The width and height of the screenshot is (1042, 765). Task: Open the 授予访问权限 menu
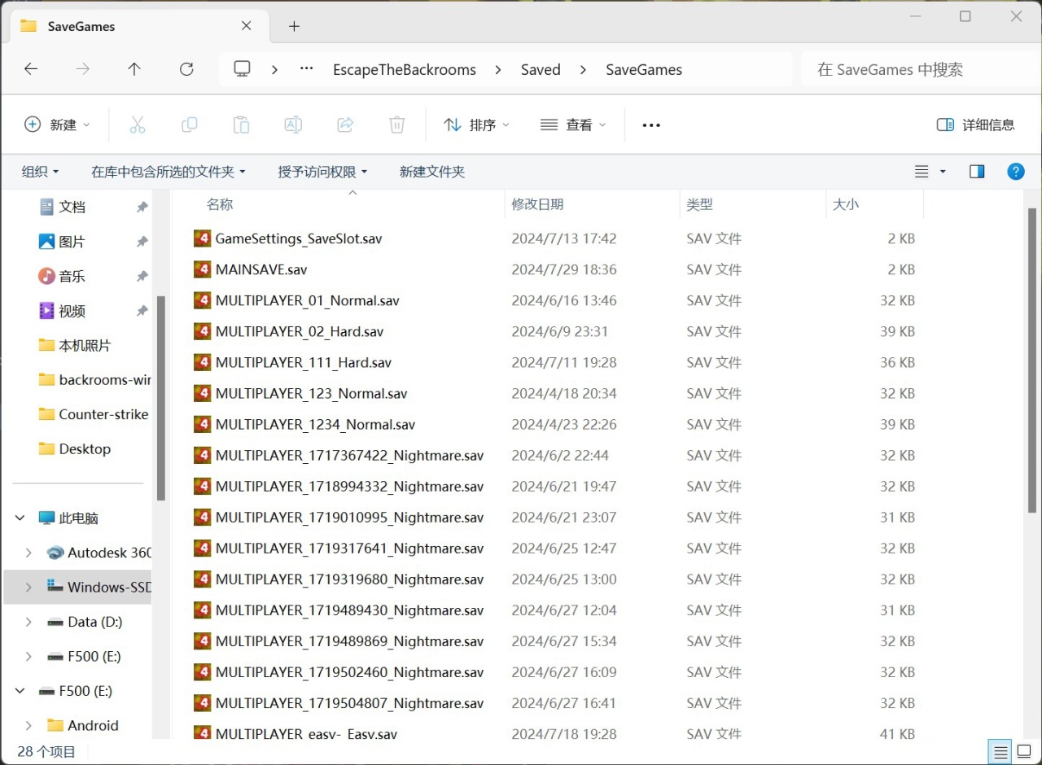tap(322, 172)
